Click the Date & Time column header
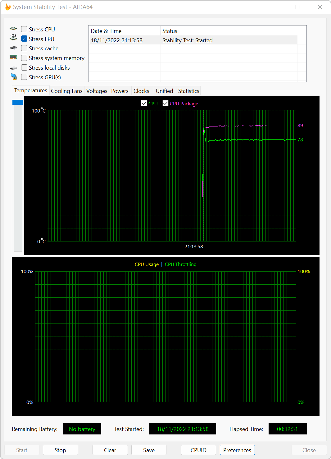Image resolution: width=331 pixels, height=459 pixels. [x=125, y=31]
